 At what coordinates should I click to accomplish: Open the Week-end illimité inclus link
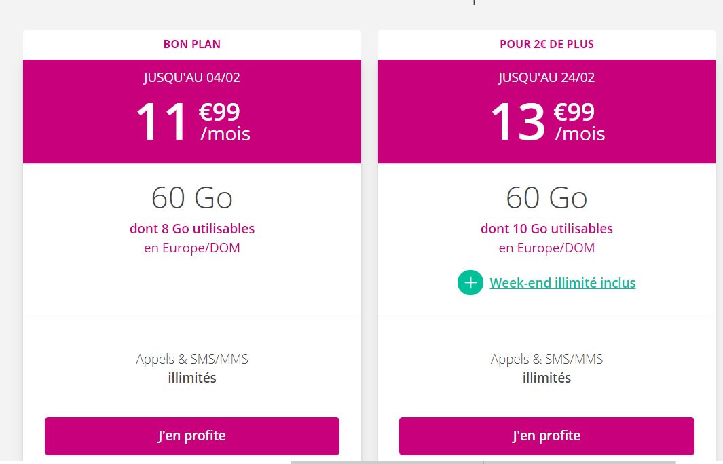562,283
